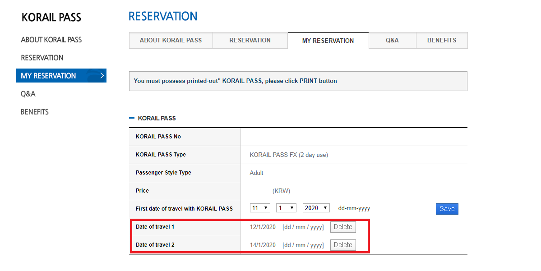Open the BENEFITS tab
The width and height of the screenshot is (541, 271).
click(x=442, y=40)
